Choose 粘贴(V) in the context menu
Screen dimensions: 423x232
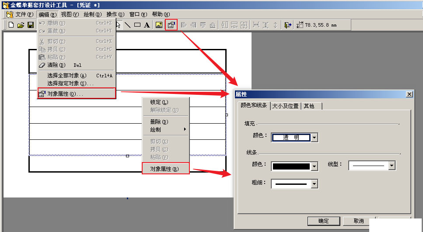(166, 157)
